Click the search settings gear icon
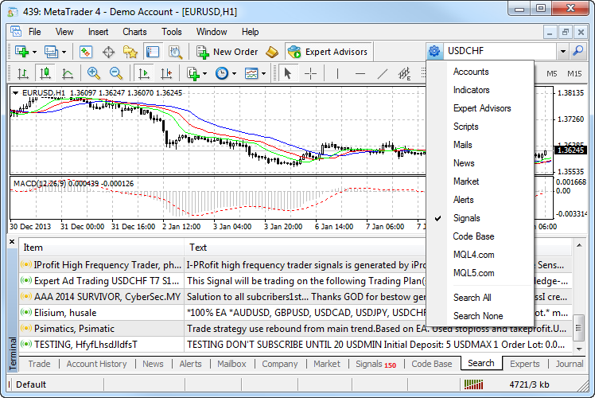This screenshot has height=398, width=595. 434,52
